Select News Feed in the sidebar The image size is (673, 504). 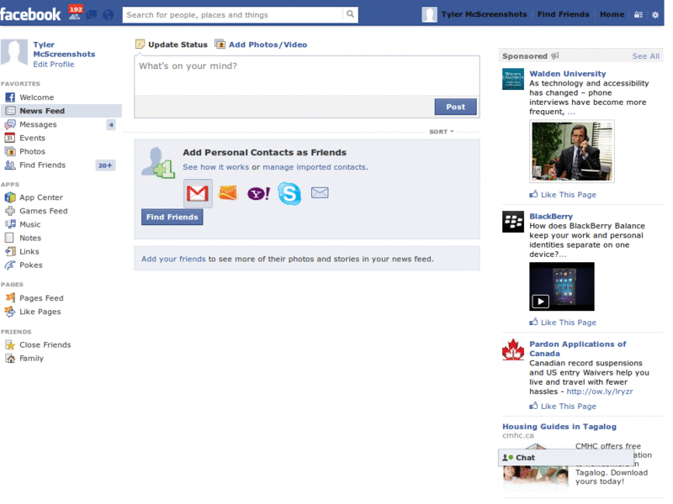[61, 111]
